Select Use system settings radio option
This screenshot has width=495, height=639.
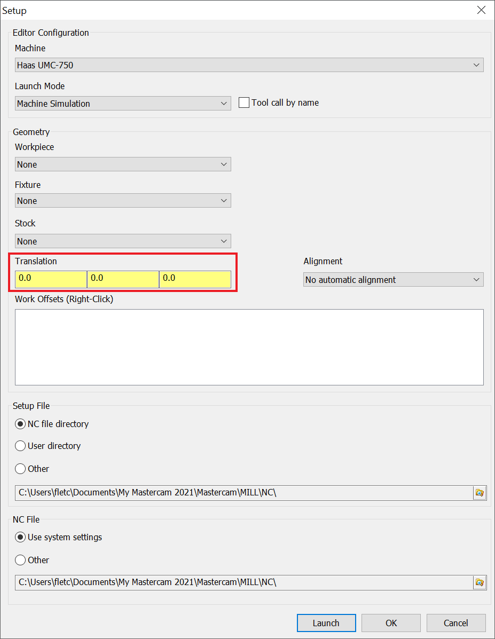tap(20, 537)
